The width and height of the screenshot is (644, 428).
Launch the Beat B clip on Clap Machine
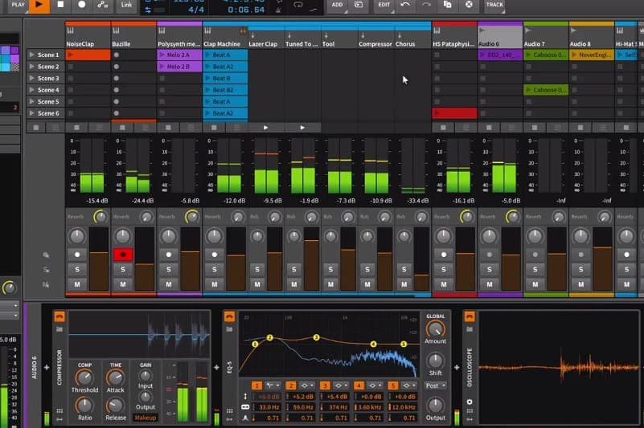225,78
